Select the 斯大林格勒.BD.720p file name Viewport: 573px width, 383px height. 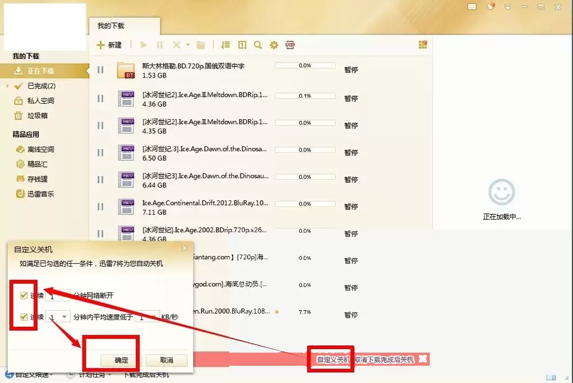coord(193,66)
